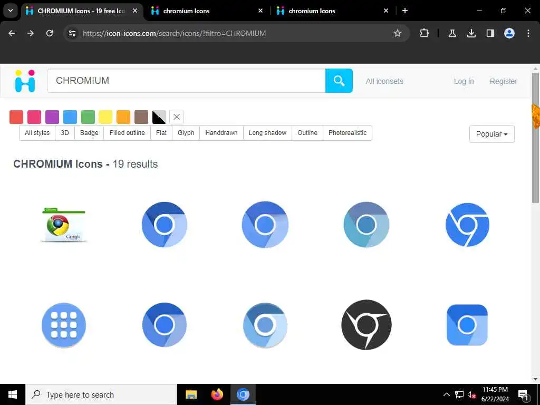Open the teal-tinted Chromium icon in first row

(366, 225)
